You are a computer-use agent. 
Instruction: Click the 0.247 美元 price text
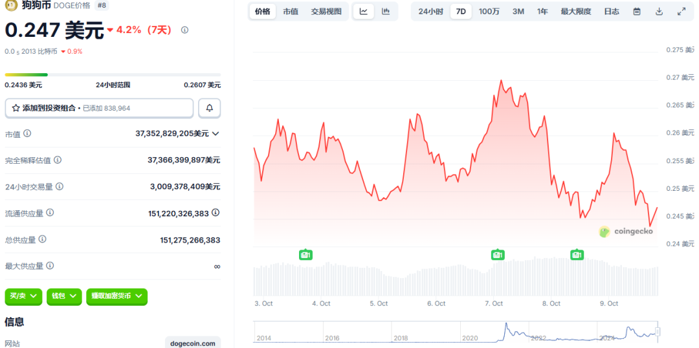point(54,30)
